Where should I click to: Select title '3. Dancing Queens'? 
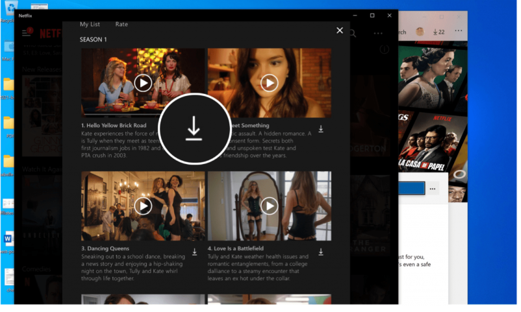tap(105, 248)
